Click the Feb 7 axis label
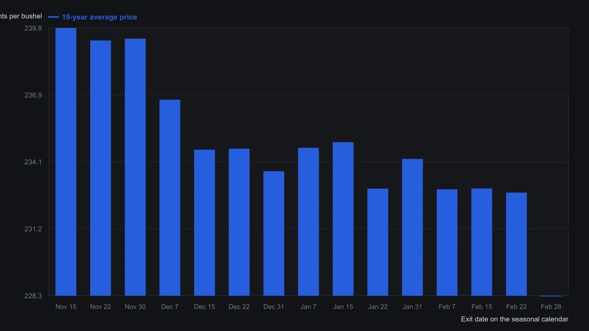The width and height of the screenshot is (589, 331). (447, 307)
